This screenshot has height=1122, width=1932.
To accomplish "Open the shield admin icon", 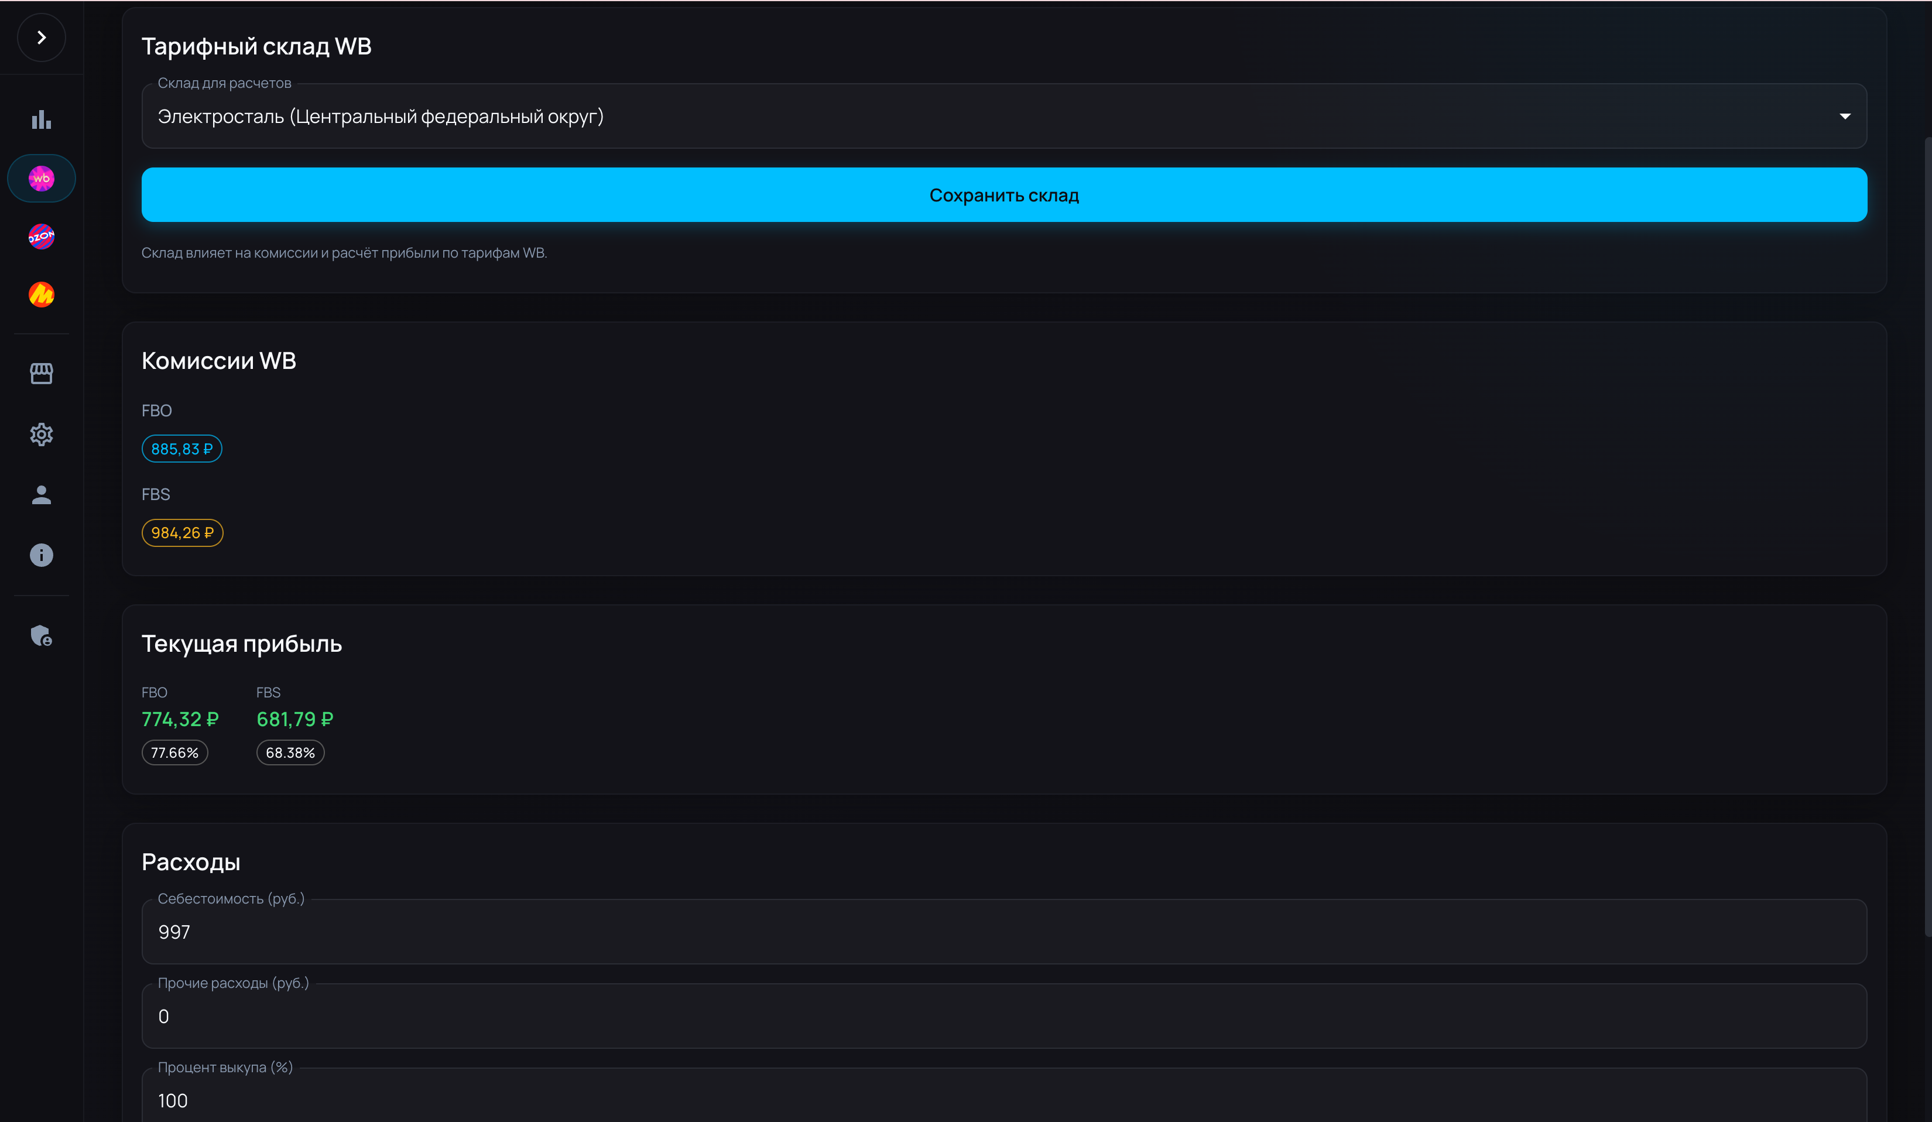I will (42, 636).
